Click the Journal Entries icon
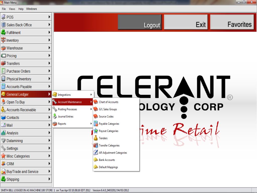 click(55, 116)
